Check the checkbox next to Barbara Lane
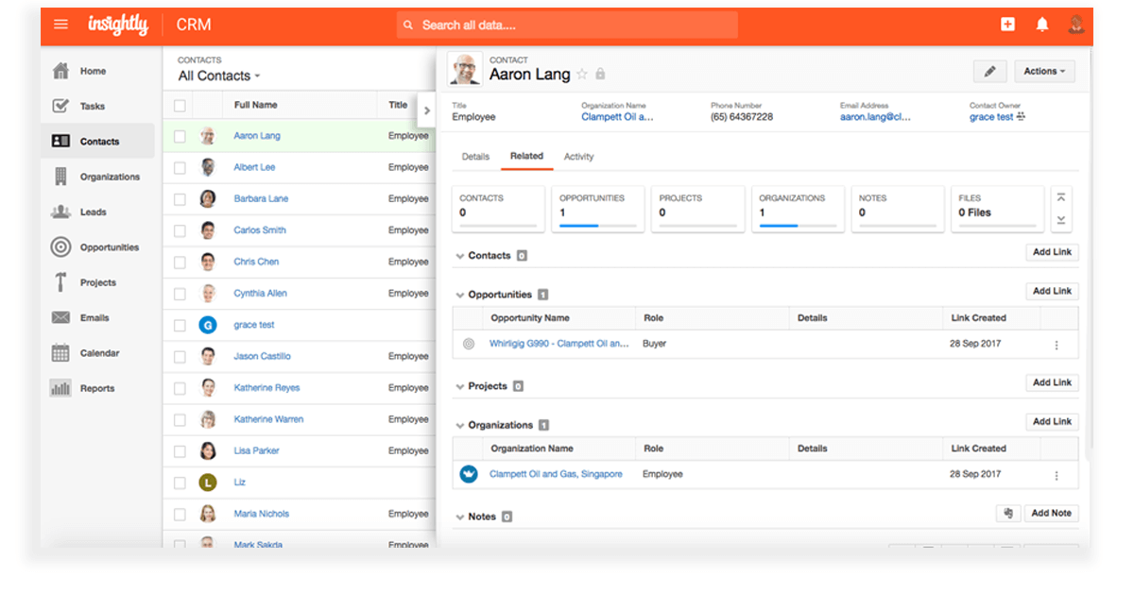The image size is (1134, 593). (x=179, y=198)
